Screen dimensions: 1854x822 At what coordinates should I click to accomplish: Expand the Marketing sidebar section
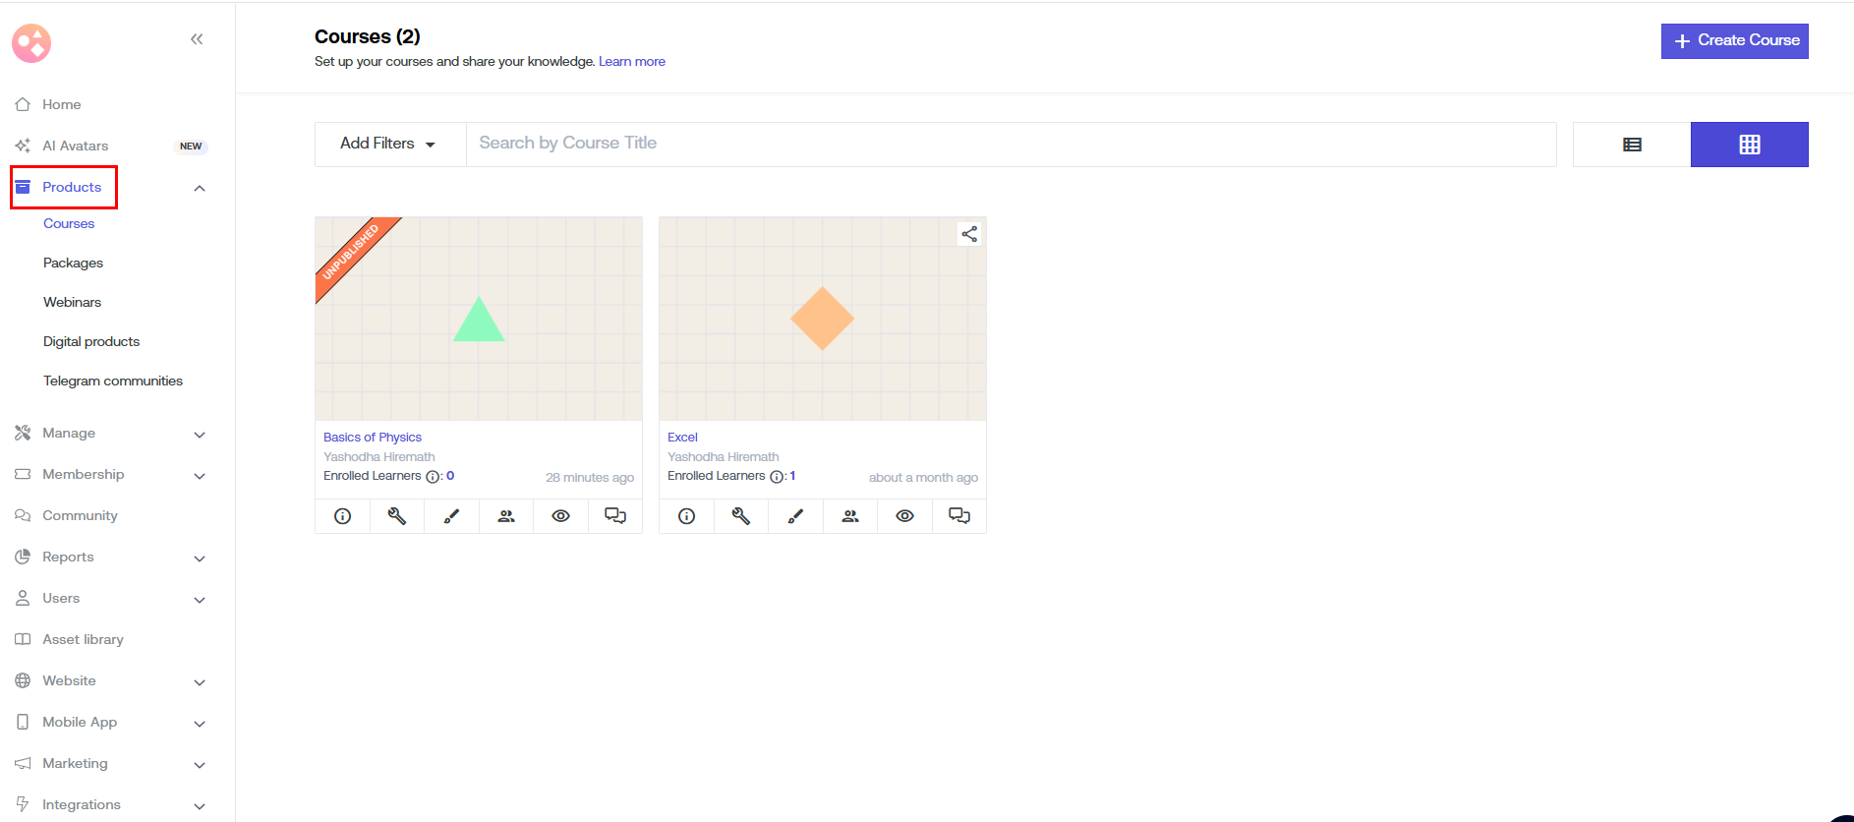(x=200, y=764)
